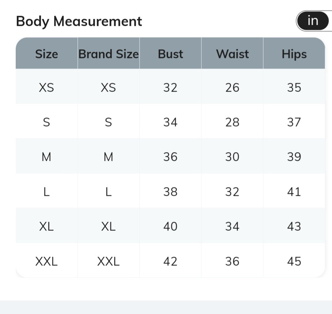332x314 pixels.
Task: Select the XL size row label
Action: (46, 227)
